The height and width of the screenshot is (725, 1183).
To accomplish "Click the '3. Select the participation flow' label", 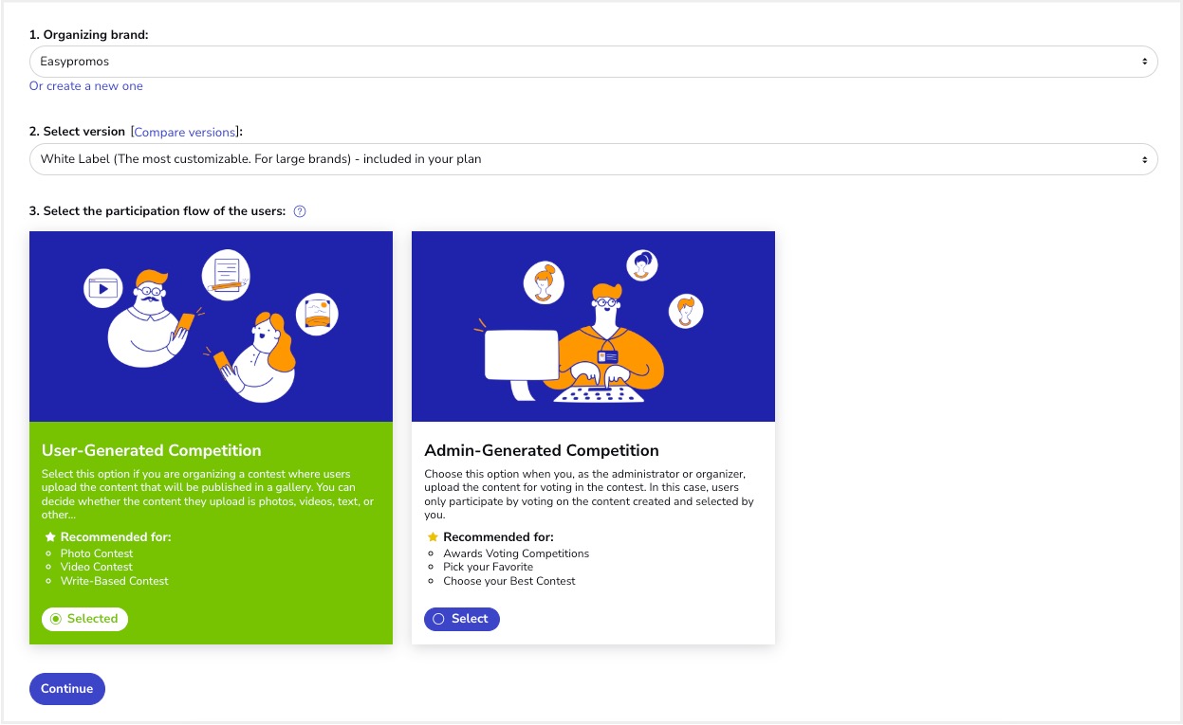I will pyautogui.click(x=157, y=211).
